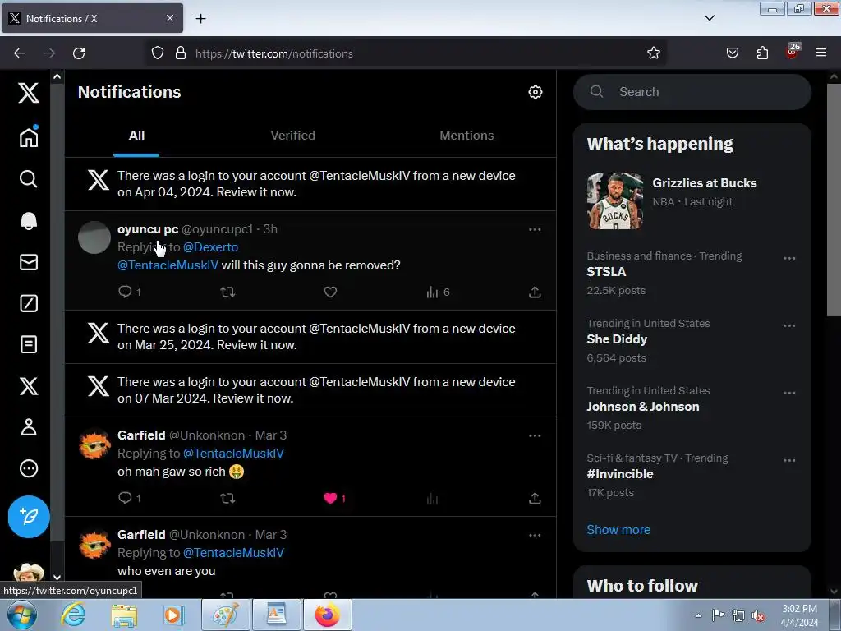Open the $TSLA trending topic
This screenshot has height=631, width=841.
tap(607, 272)
